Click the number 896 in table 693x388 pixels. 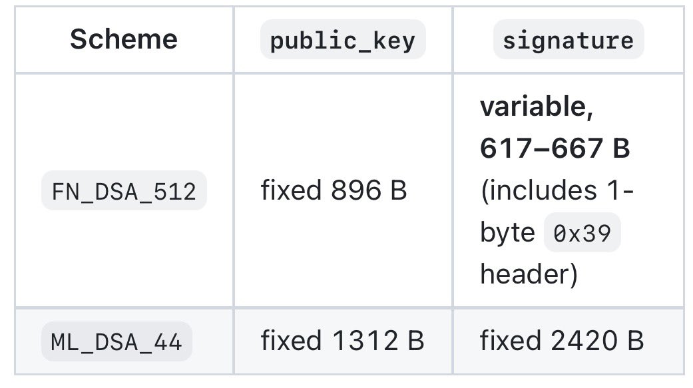[x=355, y=190]
